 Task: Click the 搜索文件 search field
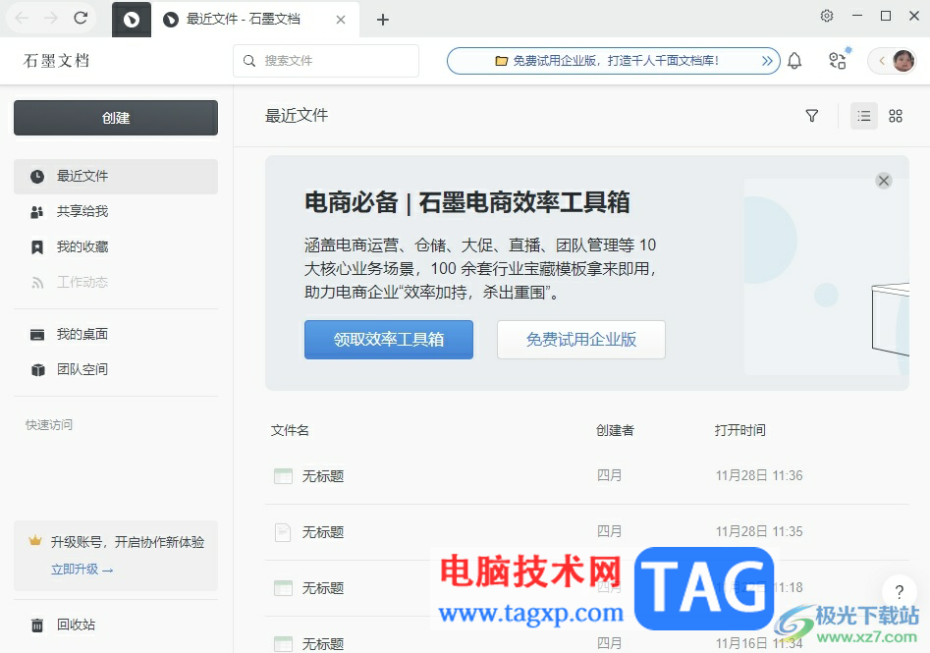coord(326,61)
